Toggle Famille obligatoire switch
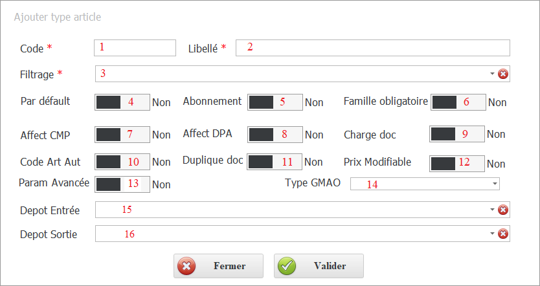Viewport: 540px width, 286px height. coord(458,102)
